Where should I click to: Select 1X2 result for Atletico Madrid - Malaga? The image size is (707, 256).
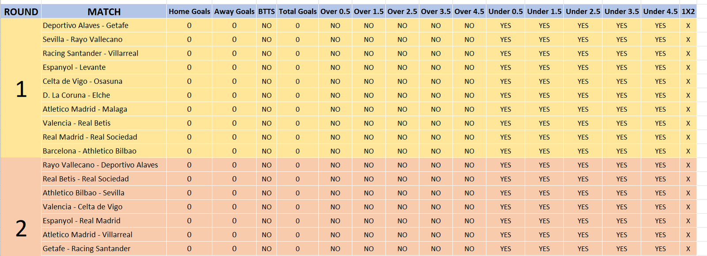[x=688, y=109]
